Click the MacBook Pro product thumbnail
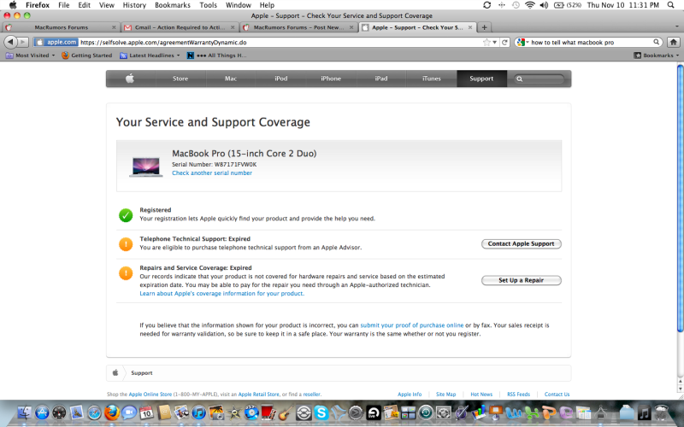684x427 pixels. (145, 167)
